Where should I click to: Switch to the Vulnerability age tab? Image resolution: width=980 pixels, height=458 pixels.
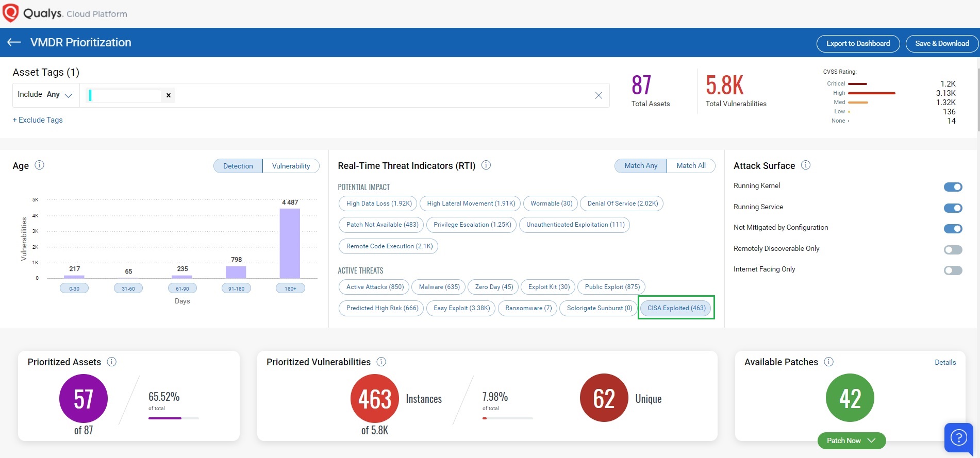tap(291, 166)
